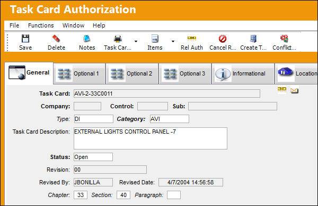Open the Window menu
318x206 pixels.
coord(74,25)
